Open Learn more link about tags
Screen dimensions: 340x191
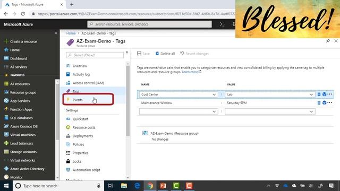tap(190, 72)
